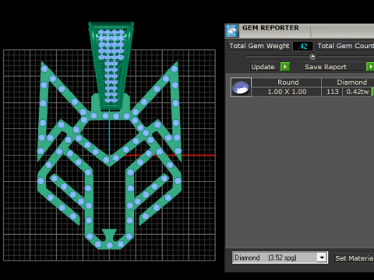Image resolution: width=374 pixels, height=280 pixels.
Task: Click the green arrow beside Update
Action: point(285,67)
